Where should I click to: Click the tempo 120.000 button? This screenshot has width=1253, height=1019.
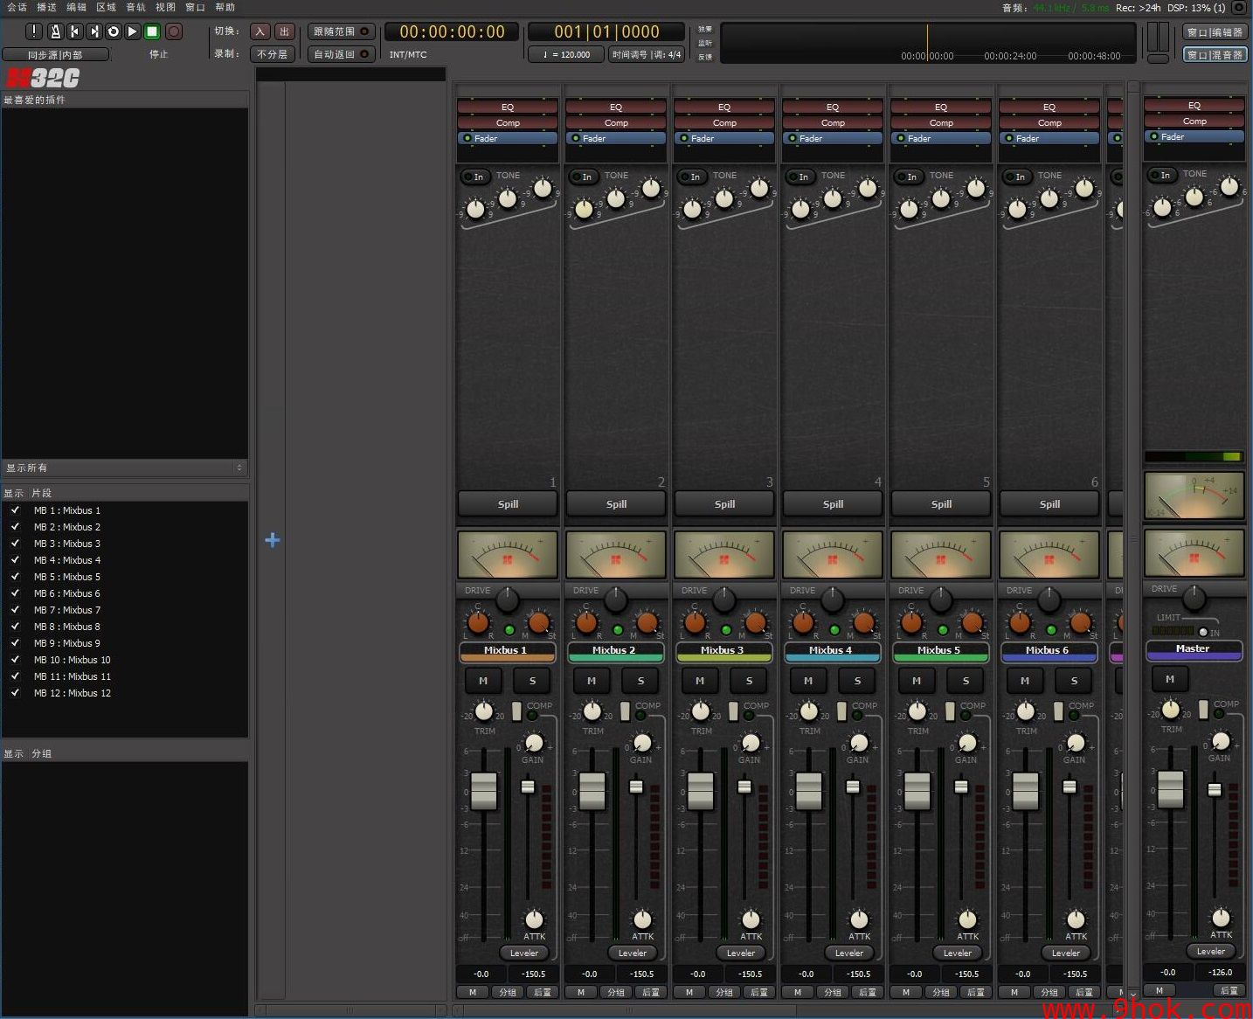click(x=566, y=54)
